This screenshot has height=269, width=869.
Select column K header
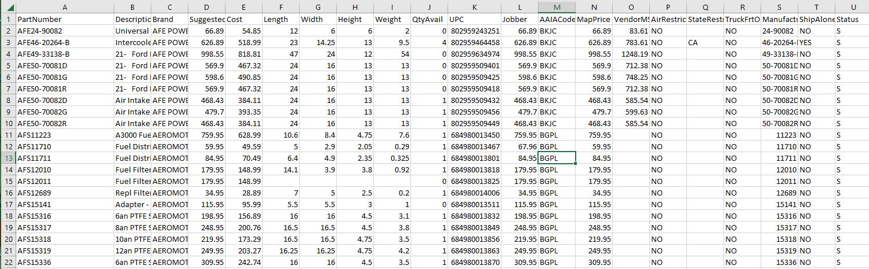[474, 7]
